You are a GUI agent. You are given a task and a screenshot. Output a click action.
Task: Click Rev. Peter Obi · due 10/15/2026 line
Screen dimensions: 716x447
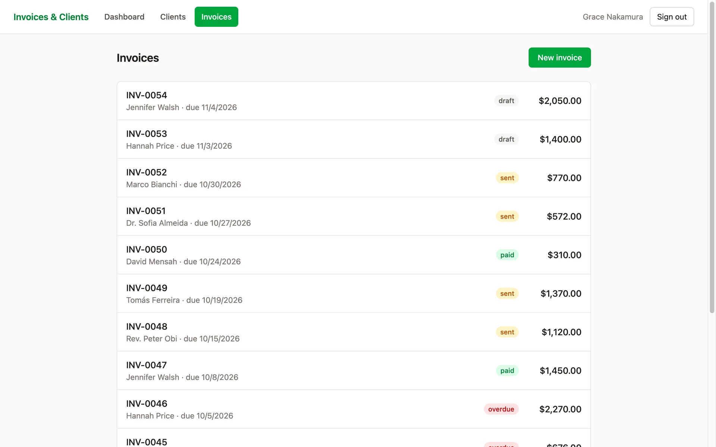[x=183, y=339]
